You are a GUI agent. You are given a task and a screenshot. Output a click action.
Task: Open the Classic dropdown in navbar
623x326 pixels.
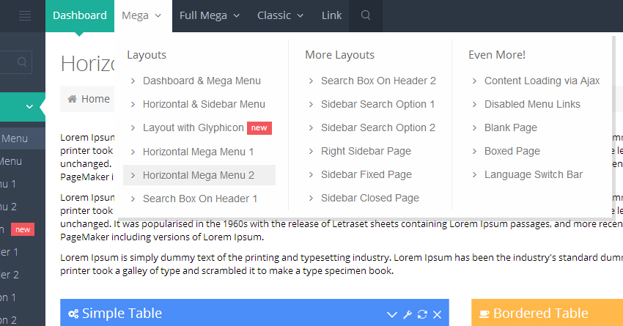280,16
